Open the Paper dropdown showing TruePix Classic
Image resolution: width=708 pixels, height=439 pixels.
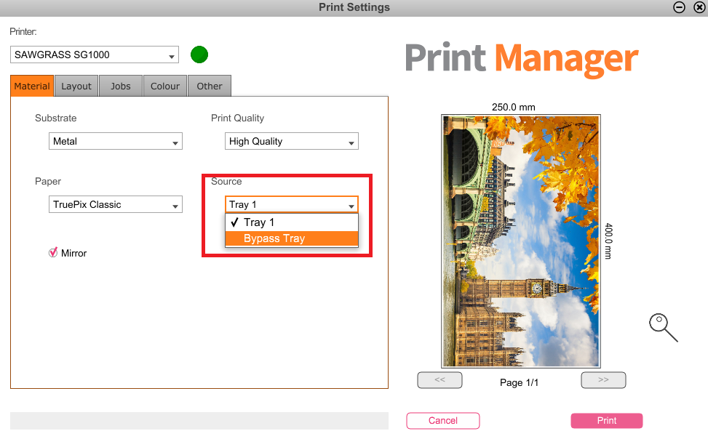[115, 204]
